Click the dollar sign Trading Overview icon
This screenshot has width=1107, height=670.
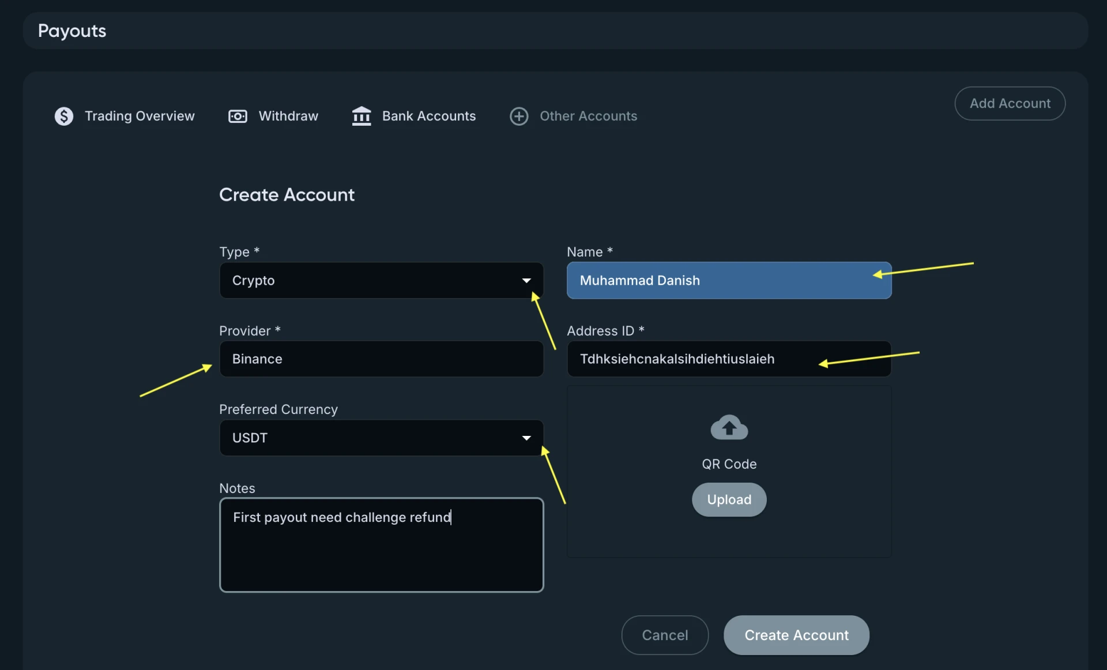(x=64, y=116)
